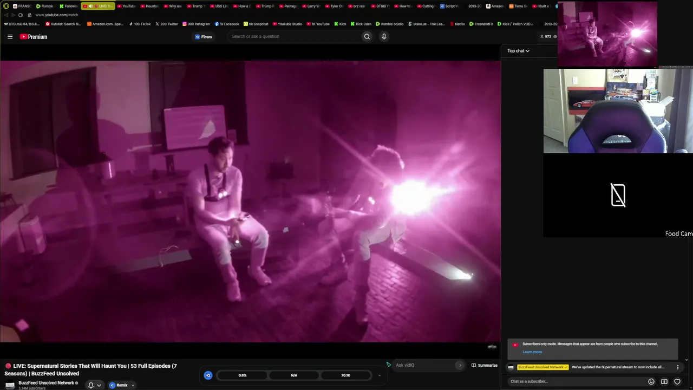
Task: Open the YouTube guide hamburger menu
Action: (x=10, y=37)
